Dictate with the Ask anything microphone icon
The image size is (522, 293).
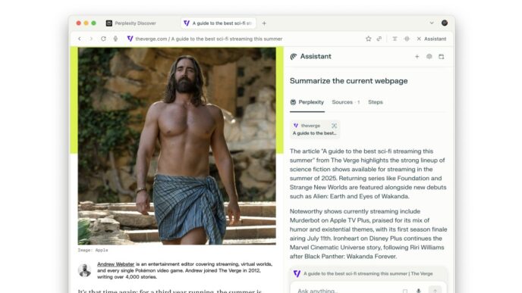click(419, 291)
